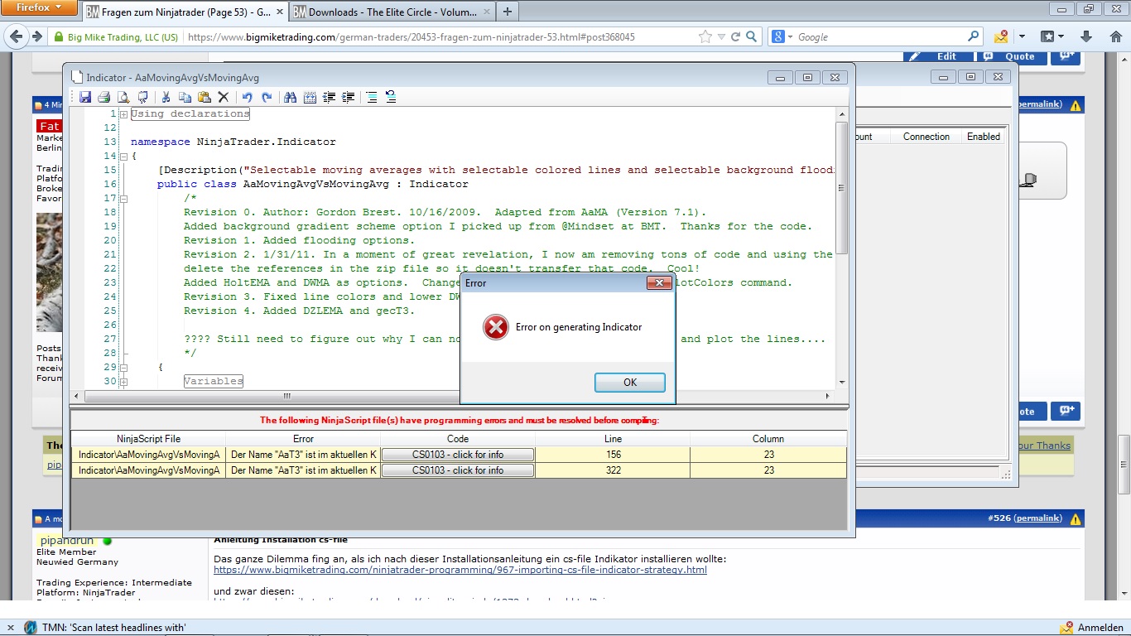Bookmark this page with the star icon
This screenshot has height=636, width=1131.
click(705, 36)
